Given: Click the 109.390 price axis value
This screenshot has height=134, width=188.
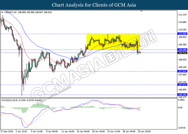Looking at the screenshot, I should point(182,45).
